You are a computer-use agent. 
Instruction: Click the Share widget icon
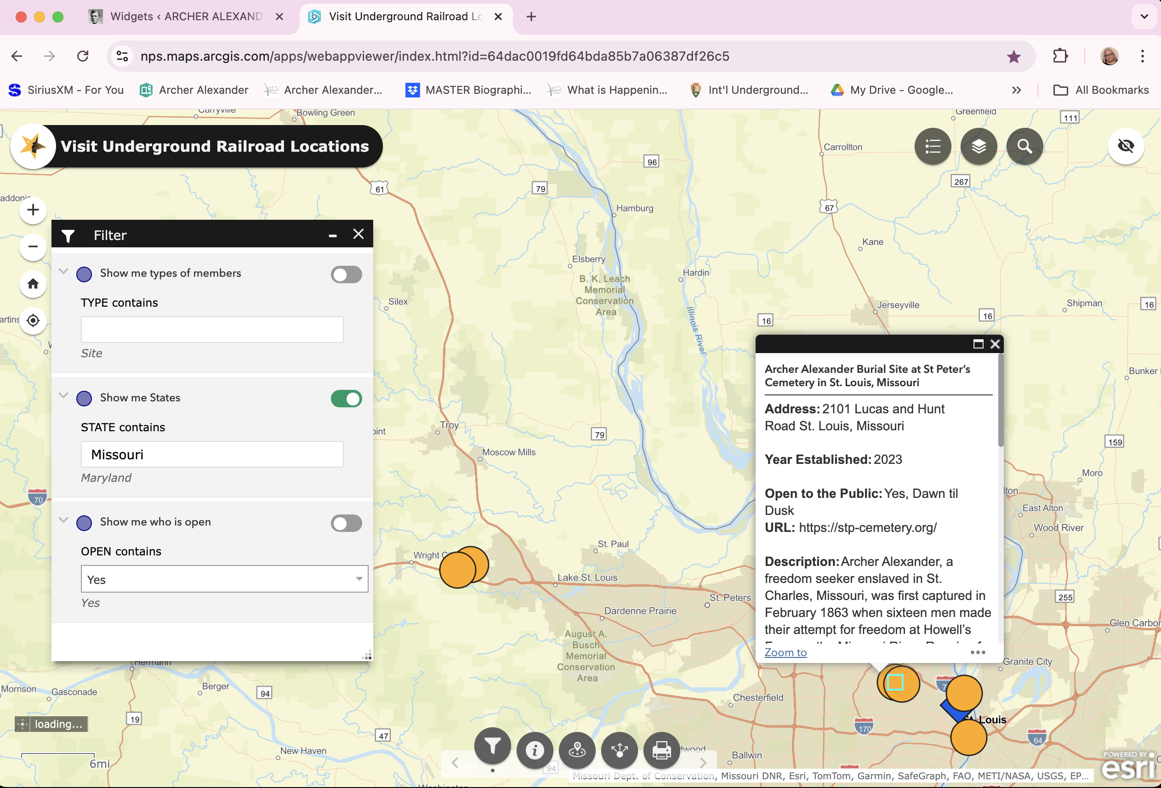(620, 750)
